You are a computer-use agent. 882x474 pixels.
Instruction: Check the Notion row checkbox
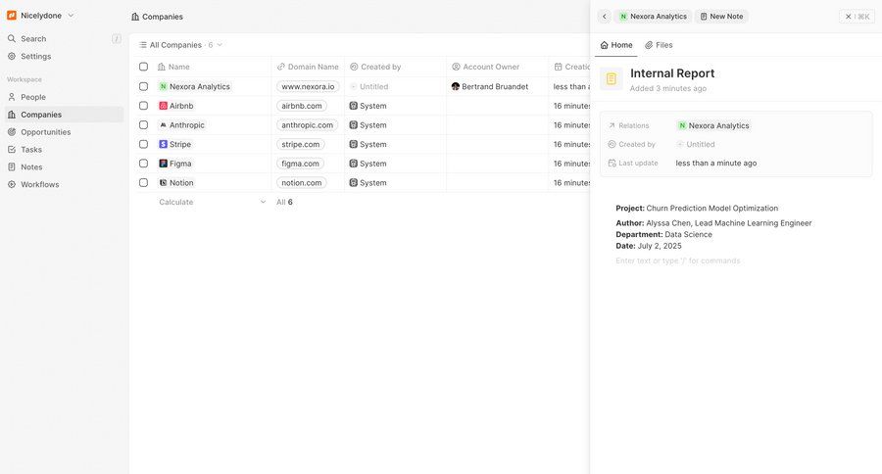[143, 183]
